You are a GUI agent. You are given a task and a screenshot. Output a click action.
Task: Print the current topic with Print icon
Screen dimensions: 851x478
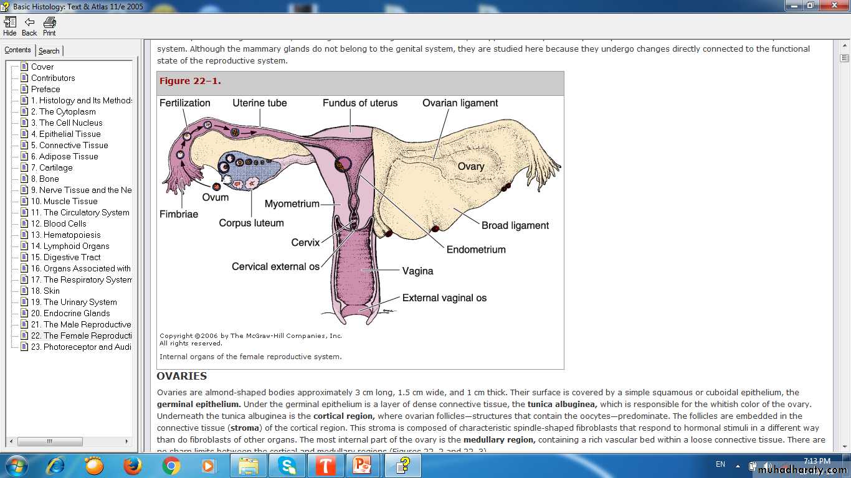(x=49, y=26)
